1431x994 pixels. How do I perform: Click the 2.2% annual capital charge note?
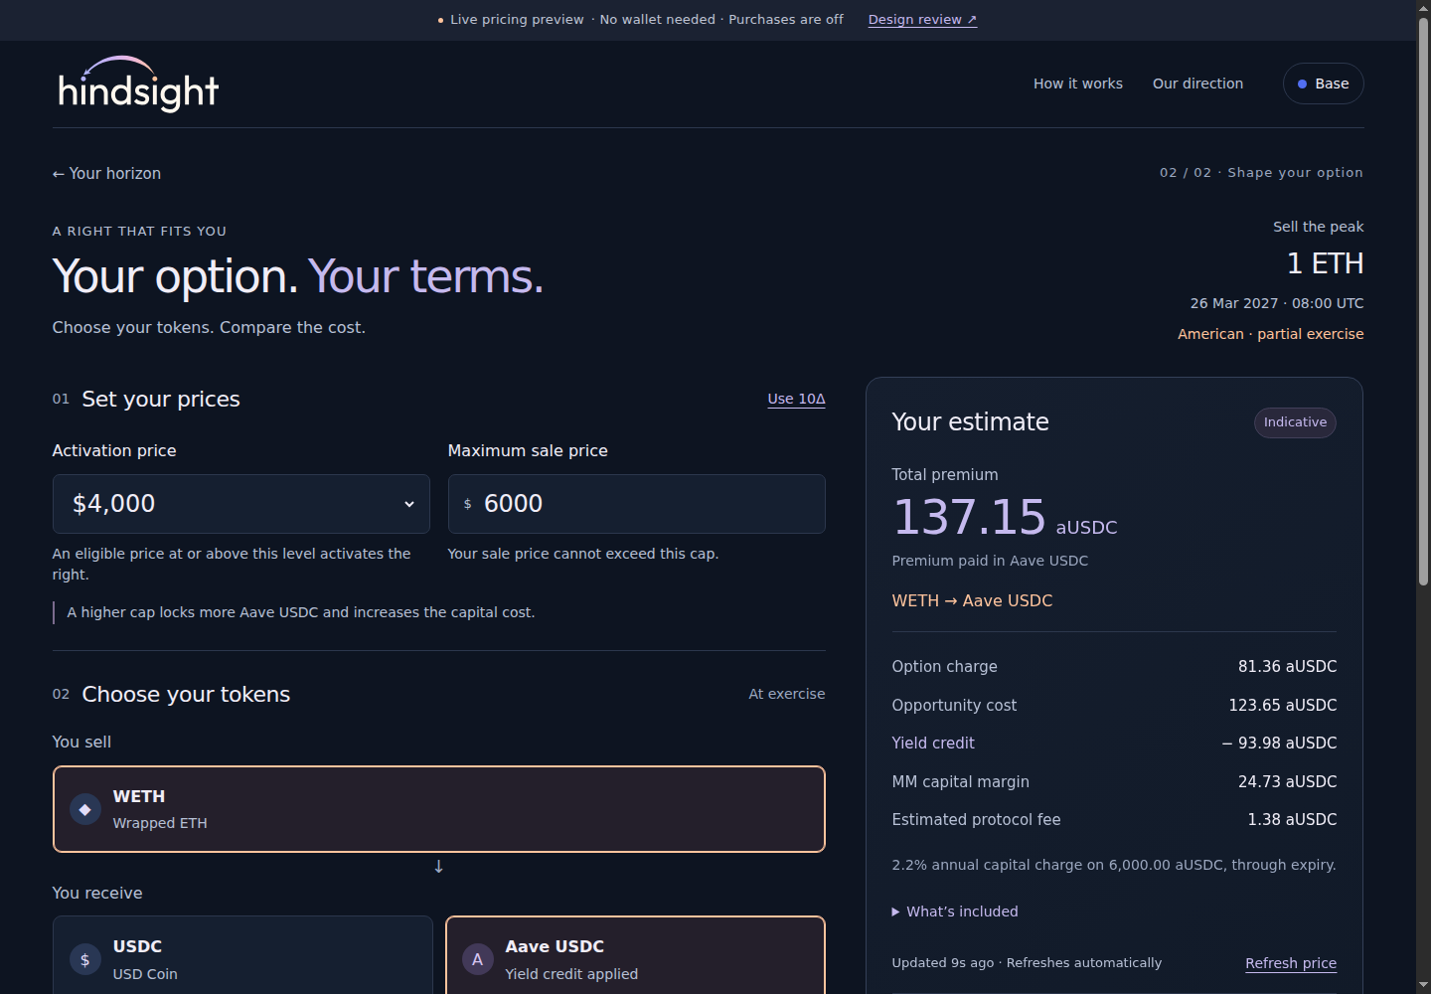(x=1114, y=865)
